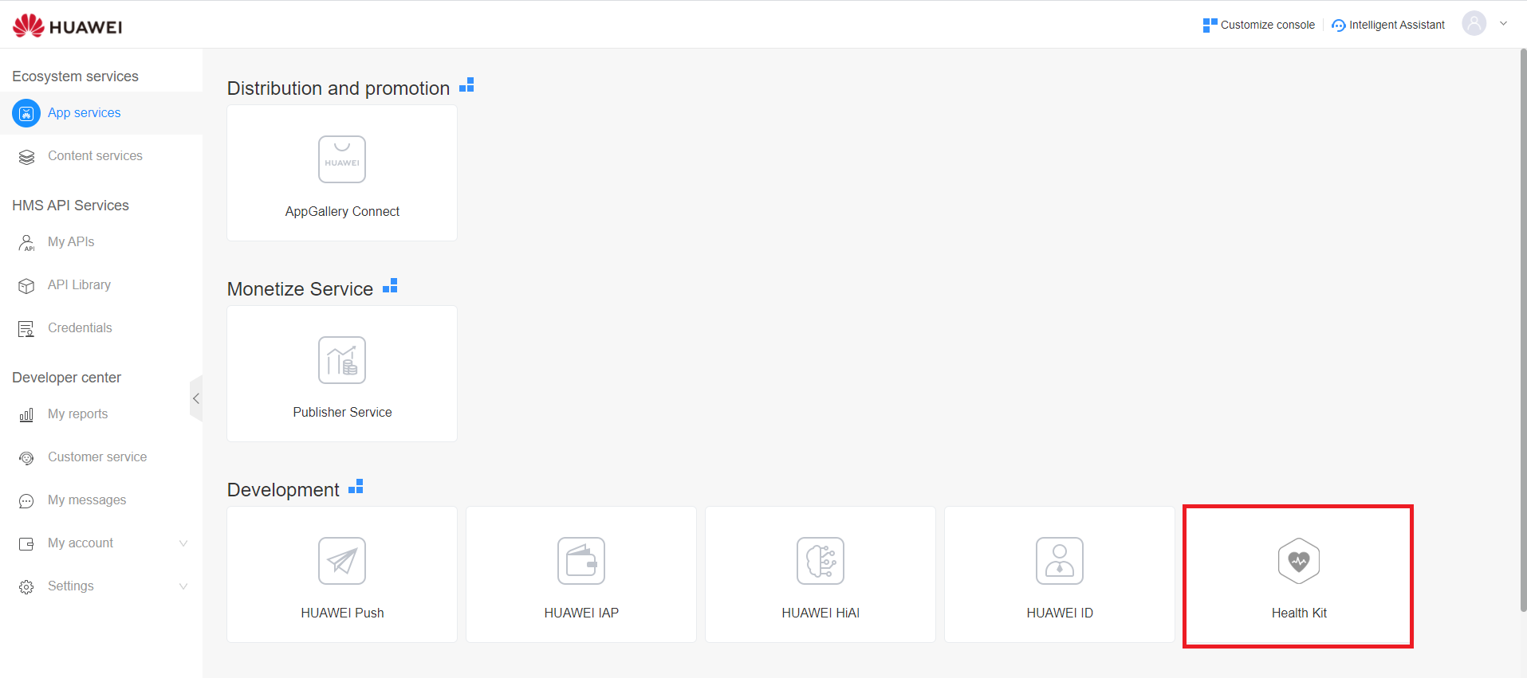The height and width of the screenshot is (678, 1527).
Task: Click the grid icon beside Distribution and promotion
Action: pyautogui.click(x=466, y=84)
